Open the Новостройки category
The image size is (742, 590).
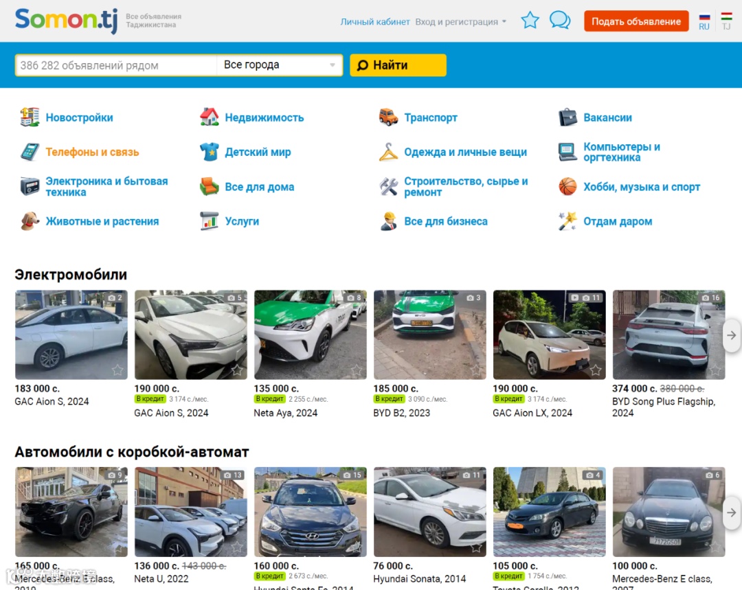point(79,117)
